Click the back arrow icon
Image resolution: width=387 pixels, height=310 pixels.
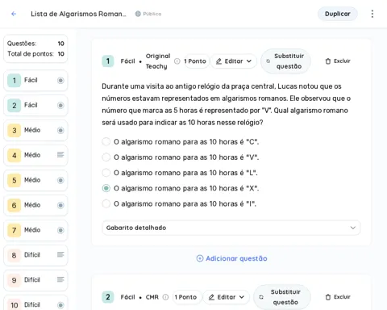tap(14, 14)
